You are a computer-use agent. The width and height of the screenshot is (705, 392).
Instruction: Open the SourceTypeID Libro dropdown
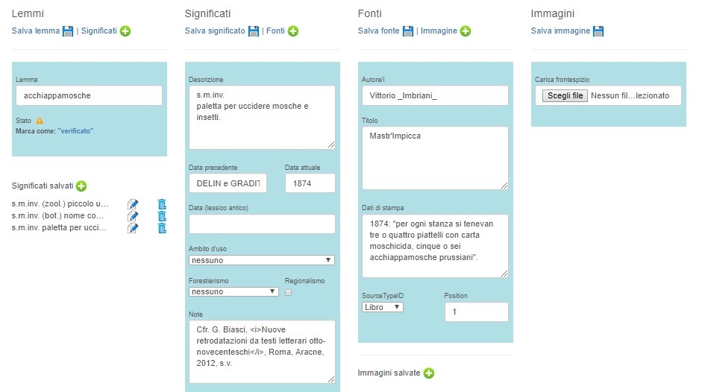pyautogui.click(x=383, y=307)
